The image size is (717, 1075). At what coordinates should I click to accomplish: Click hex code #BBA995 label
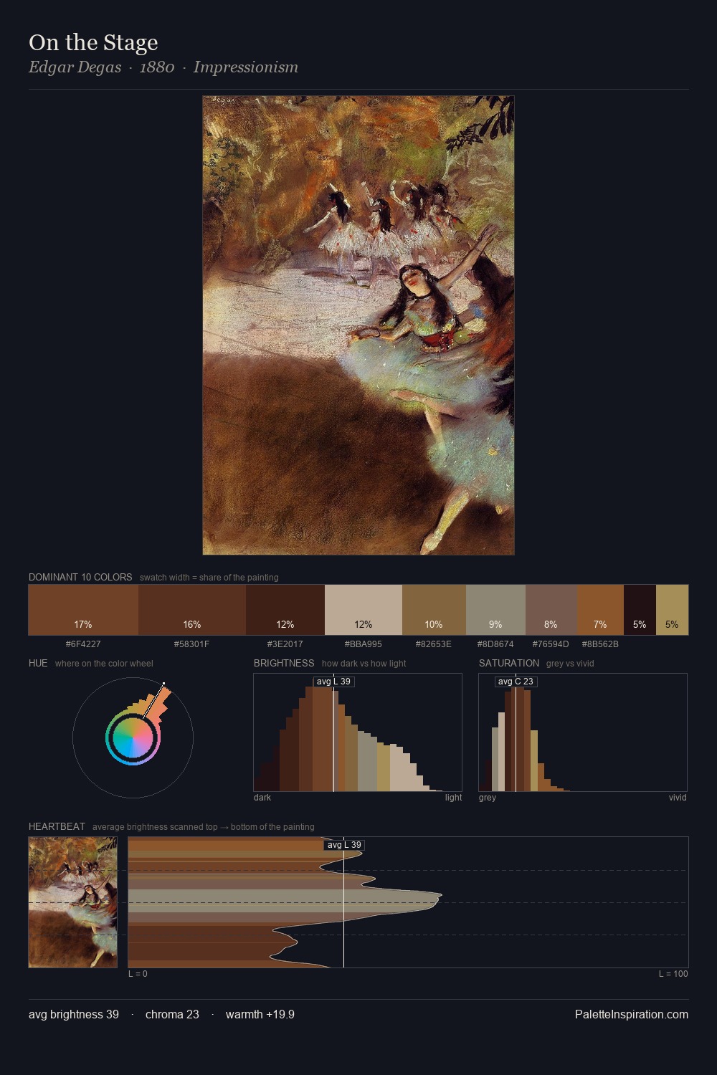(x=364, y=644)
